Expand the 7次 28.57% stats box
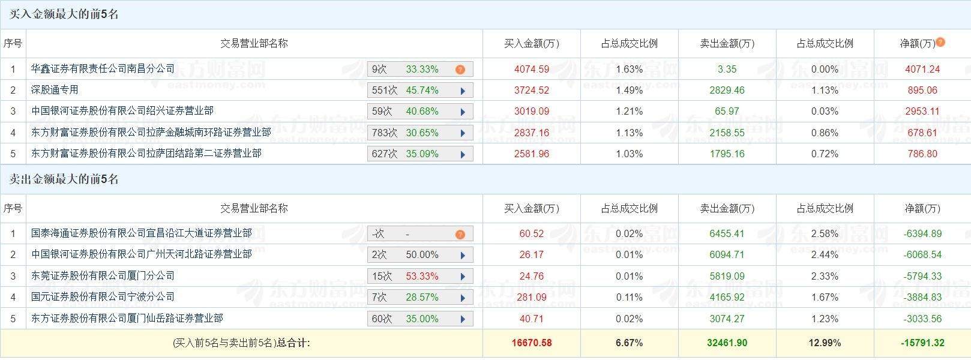Viewport: 971px width, 360px height. (419, 298)
